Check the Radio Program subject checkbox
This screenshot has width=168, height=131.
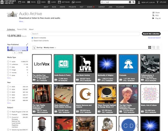[8, 112]
